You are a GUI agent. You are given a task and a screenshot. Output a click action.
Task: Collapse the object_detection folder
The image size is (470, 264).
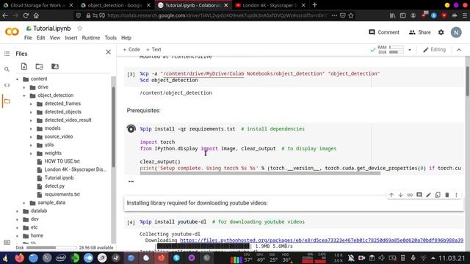pos(24,95)
